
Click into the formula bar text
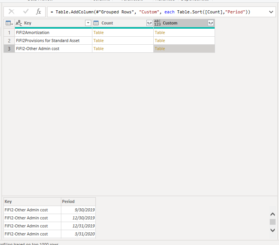150,12
